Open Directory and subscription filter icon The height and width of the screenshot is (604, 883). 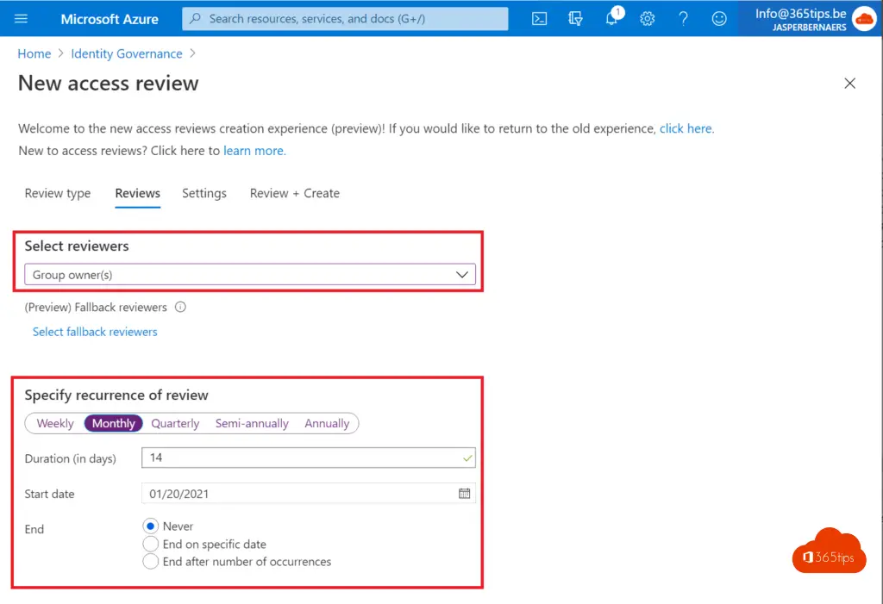[x=576, y=18]
